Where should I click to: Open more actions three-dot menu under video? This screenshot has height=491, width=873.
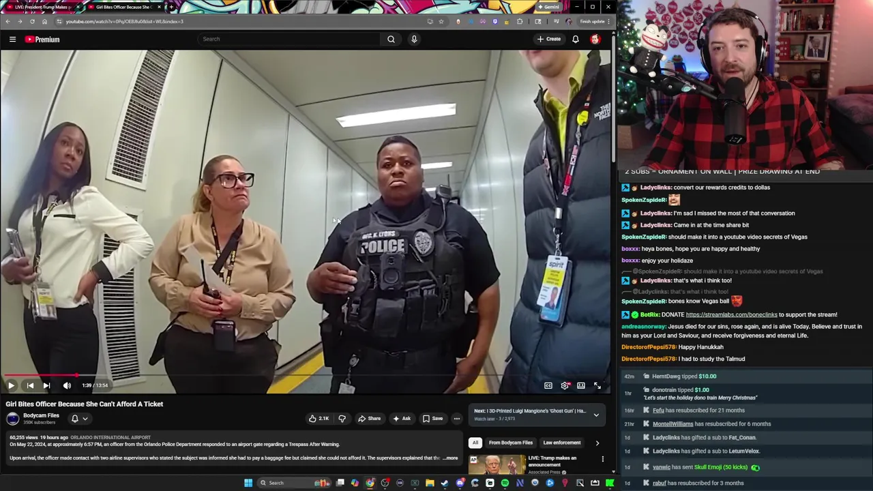[x=457, y=419]
